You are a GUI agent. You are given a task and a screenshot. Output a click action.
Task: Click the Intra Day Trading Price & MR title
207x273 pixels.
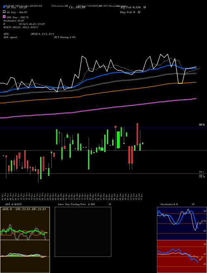tap(76, 204)
